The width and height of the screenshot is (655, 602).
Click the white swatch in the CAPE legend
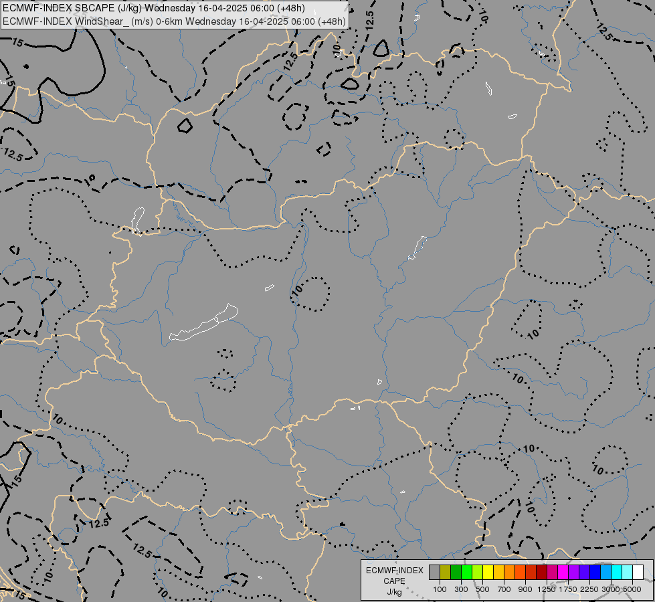pyautogui.click(x=638, y=572)
